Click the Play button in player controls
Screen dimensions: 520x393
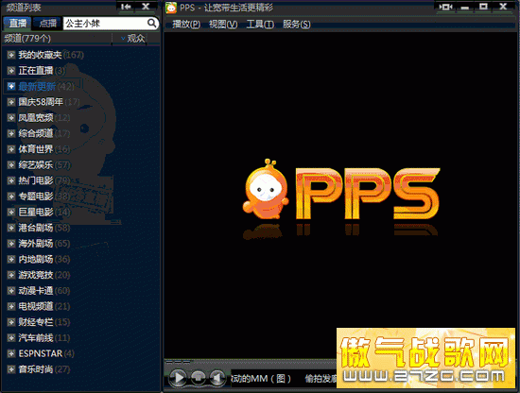(179, 378)
